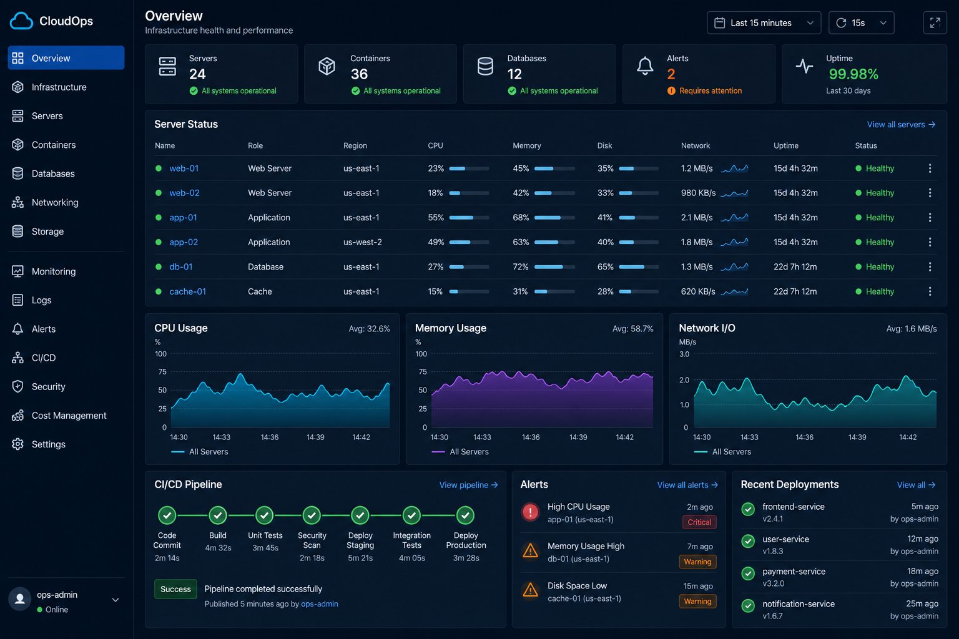Image resolution: width=959 pixels, height=639 pixels.
Task: Click the All Servers legend in Network I/O
Action: 722,452
